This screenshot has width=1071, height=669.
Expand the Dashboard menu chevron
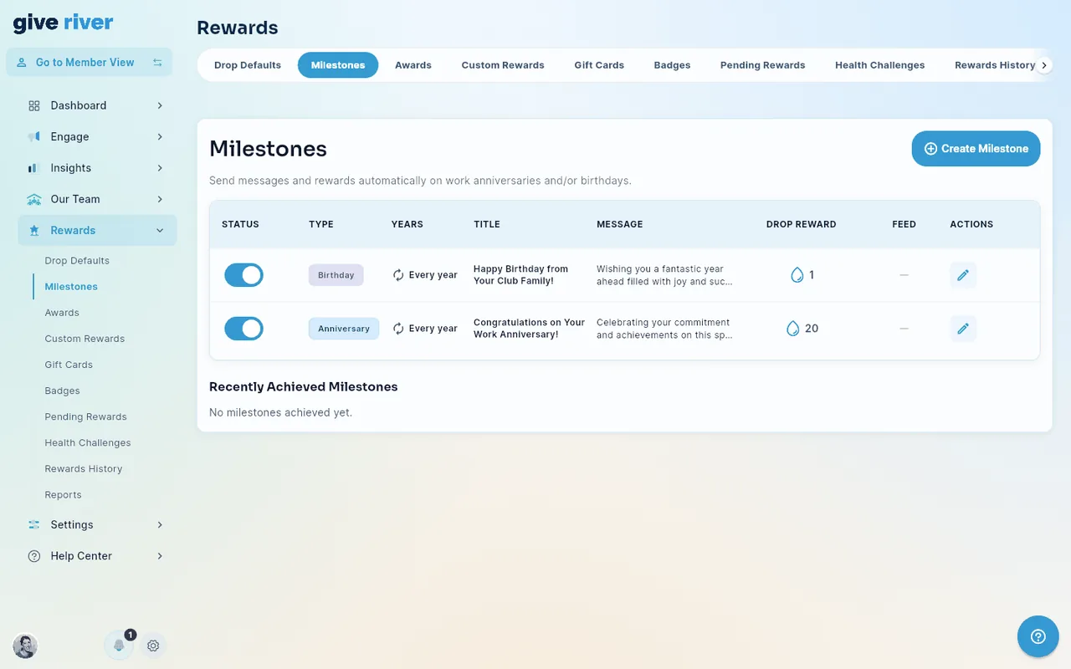[x=160, y=105]
